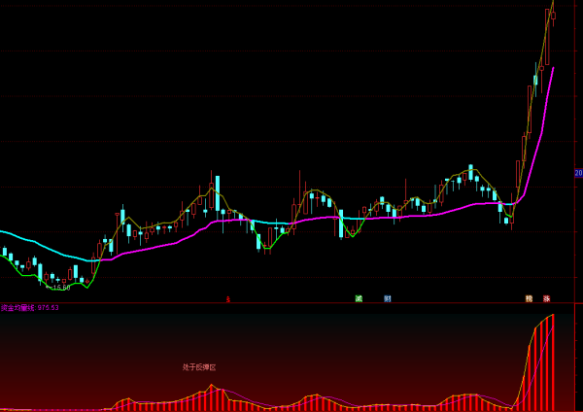Click the cyan moving average line at far left

point(19,236)
